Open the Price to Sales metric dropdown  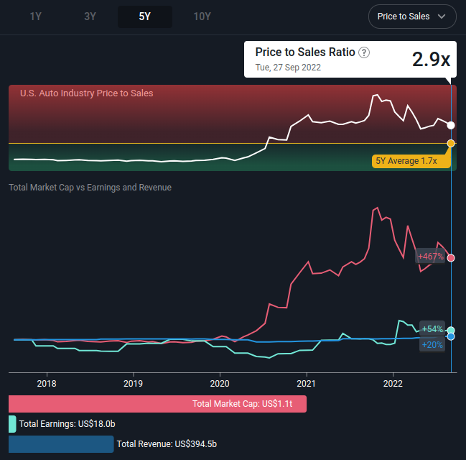[x=412, y=17]
